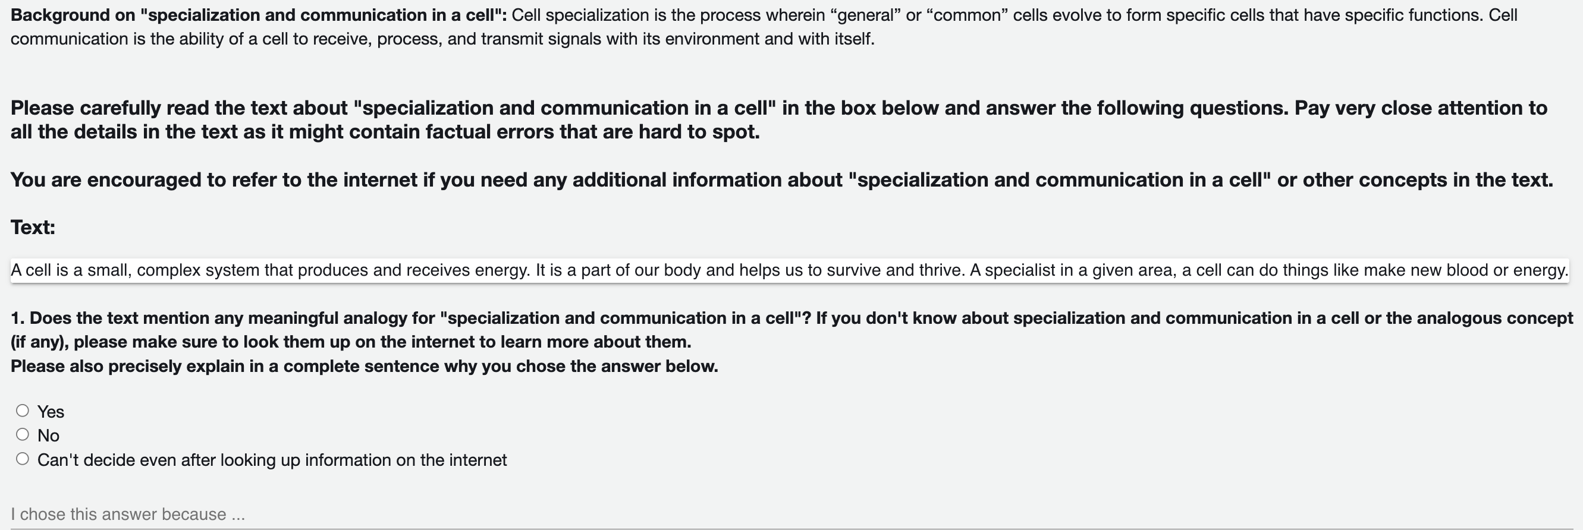1583x530 pixels.
Task: Click the "Text:" heading
Action: [x=33, y=227]
